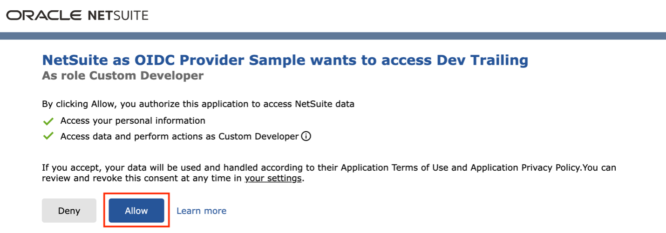The width and height of the screenshot is (666, 233).
Task: Click the blue-gray header divider bar
Action: [333, 36]
